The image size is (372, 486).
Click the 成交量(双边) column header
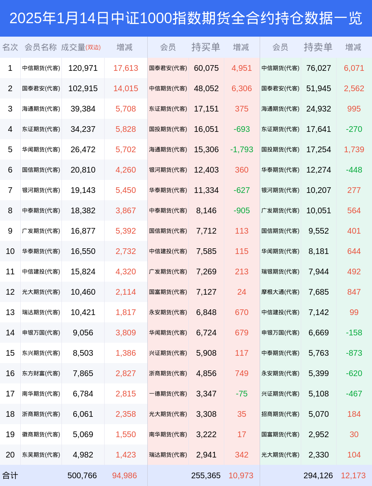[81, 48]
